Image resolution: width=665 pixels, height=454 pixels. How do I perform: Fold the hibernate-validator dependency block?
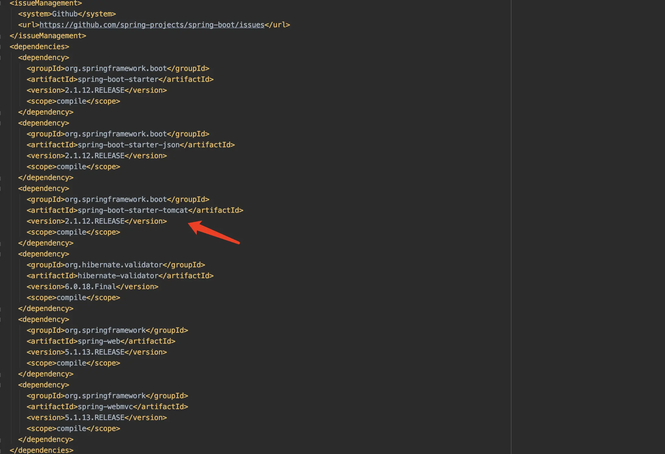tap(1, 254)
